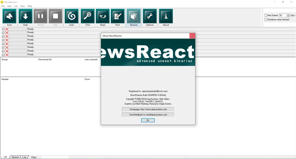Screen dimensions: 296x159
Task: Click third connection progress bar
Action: (x=18, y=36)
